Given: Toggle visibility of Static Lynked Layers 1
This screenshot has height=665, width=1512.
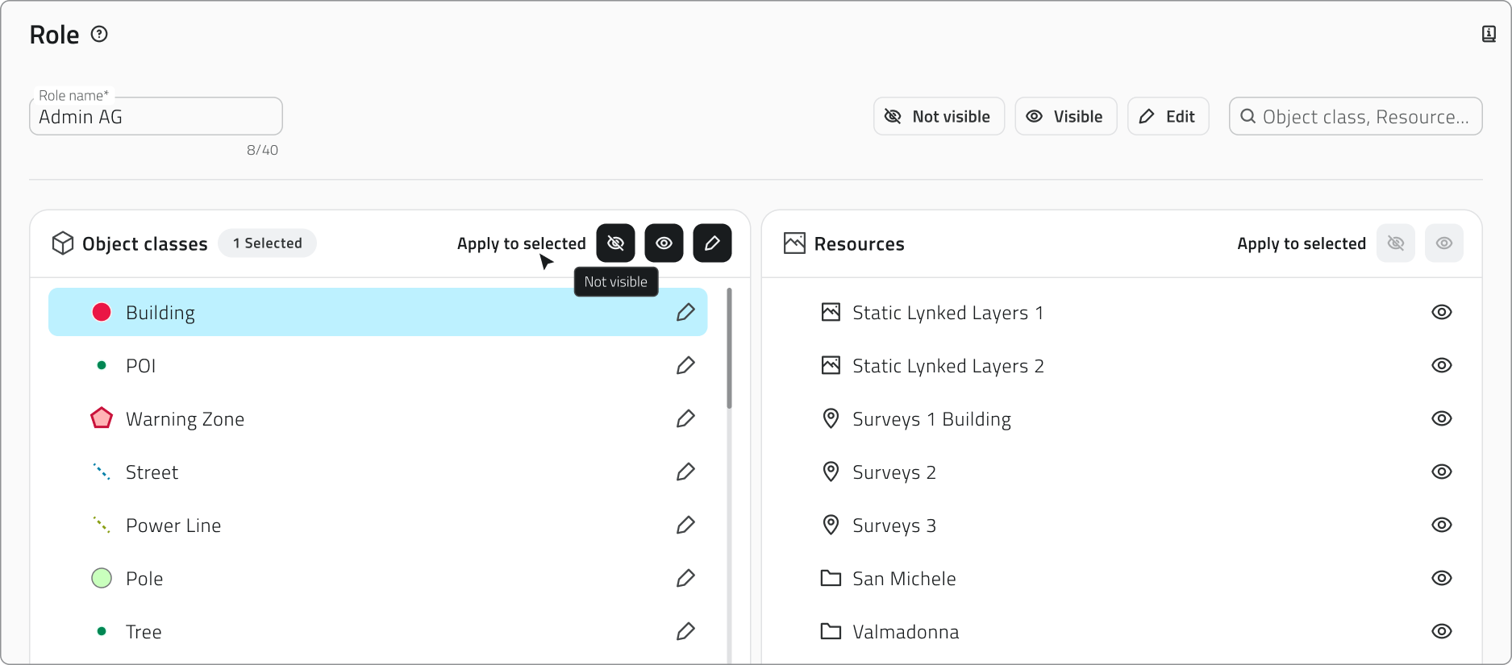Looking at the screenshot, I should (1441, 312).
